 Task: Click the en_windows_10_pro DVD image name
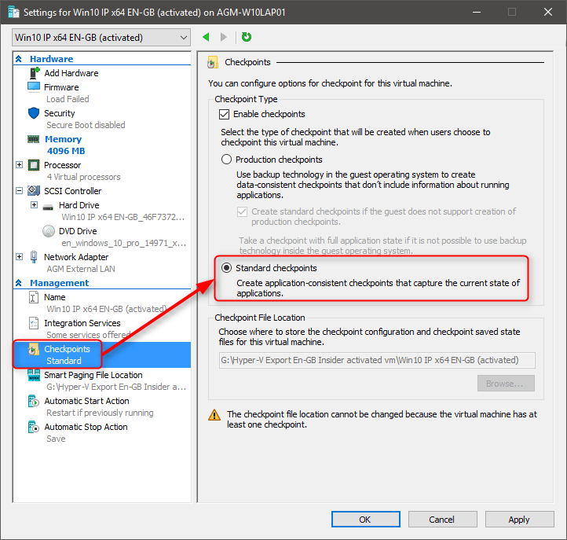click(x=123, y=243)
